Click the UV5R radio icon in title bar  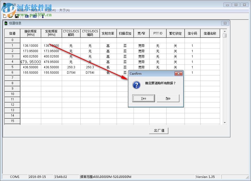(5, 5)
